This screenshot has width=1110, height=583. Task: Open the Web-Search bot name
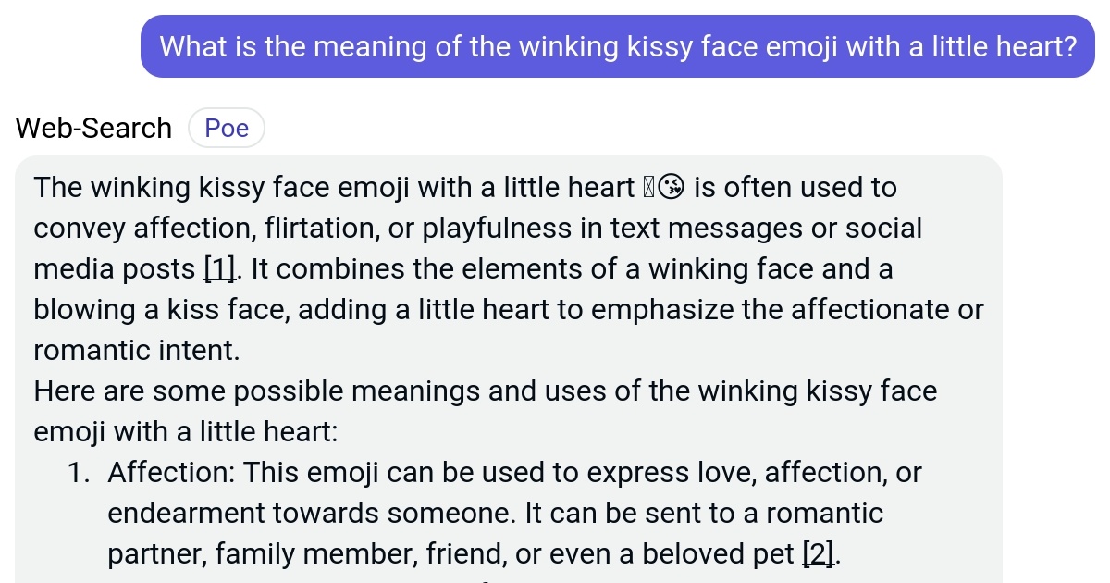92,128
